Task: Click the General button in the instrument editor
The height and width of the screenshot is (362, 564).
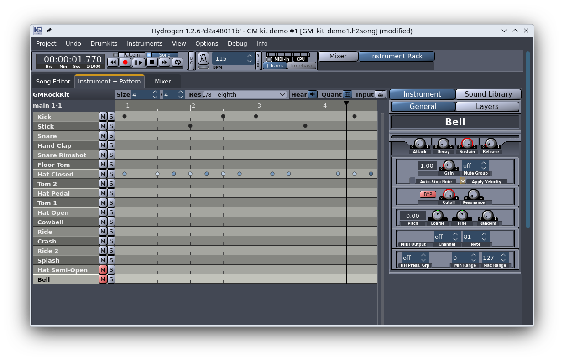Action: (423, 107)
